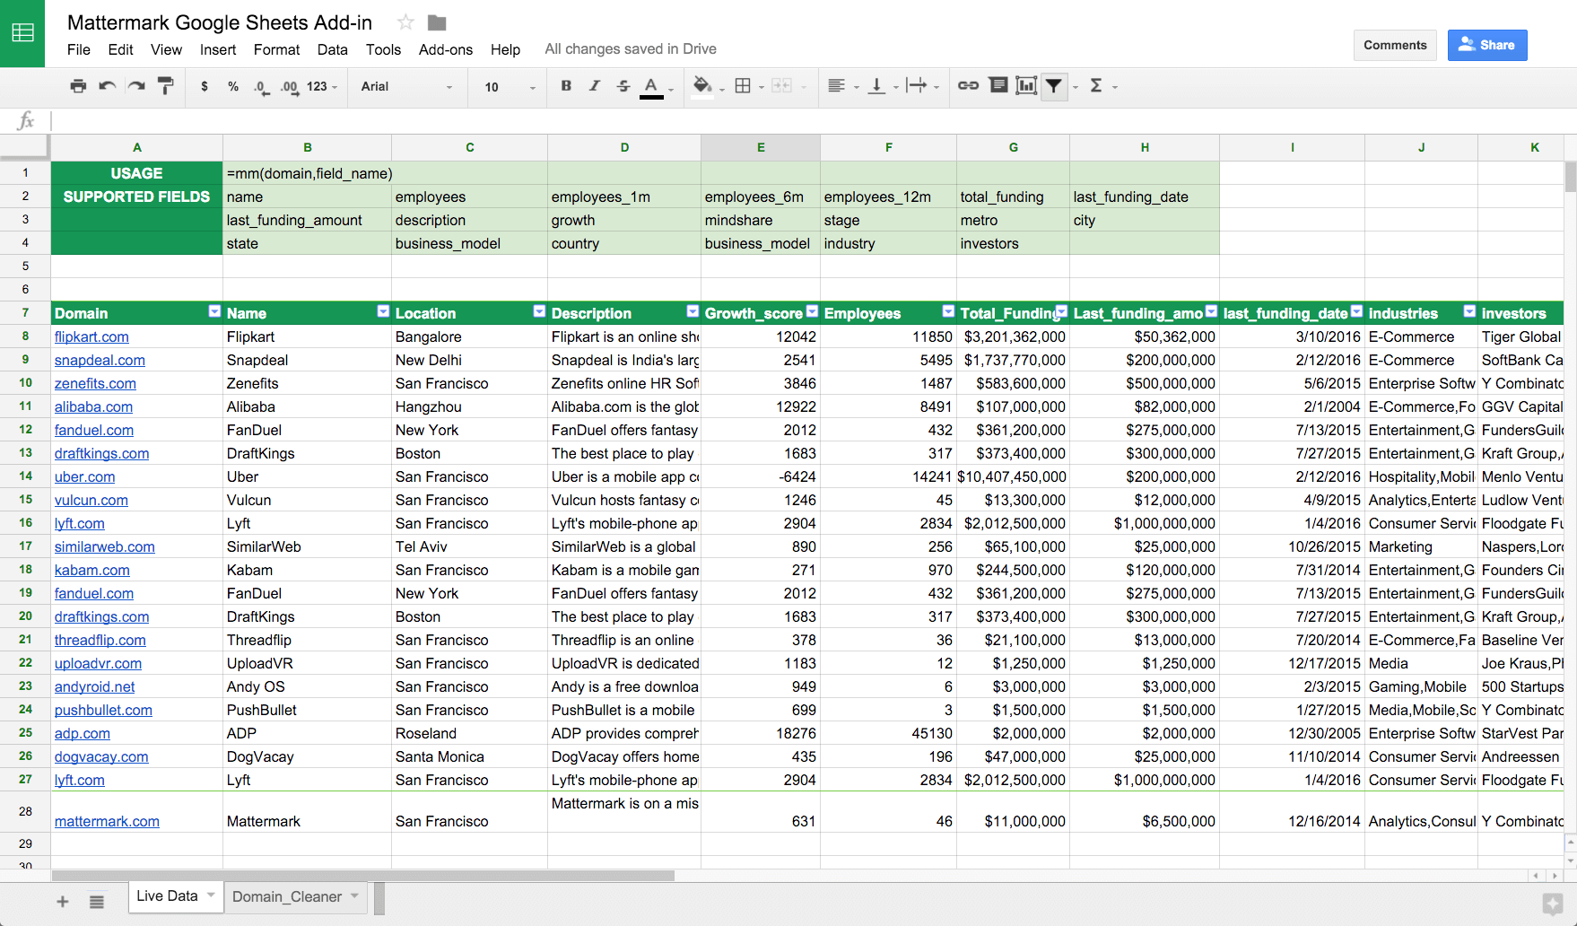Click the horizontal scrollbar
The height and width of the screenshot is (926, 1577).
363,876
